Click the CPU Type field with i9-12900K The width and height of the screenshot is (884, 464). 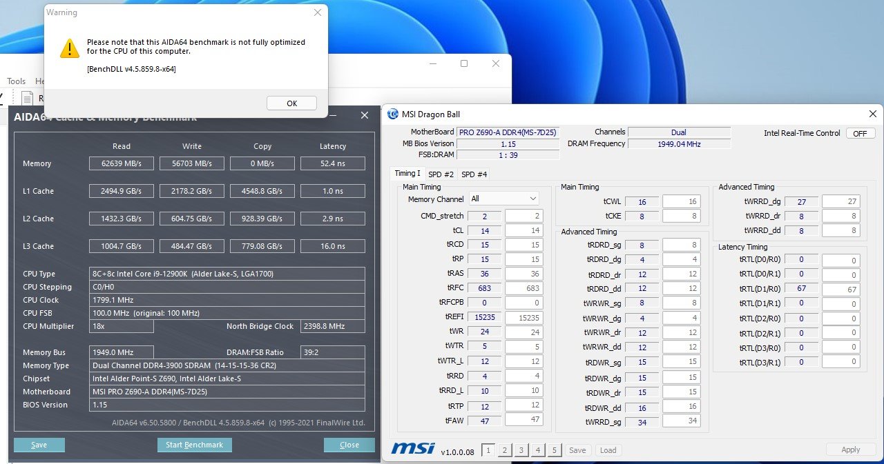pyautogui.click(x=227, y=274)
